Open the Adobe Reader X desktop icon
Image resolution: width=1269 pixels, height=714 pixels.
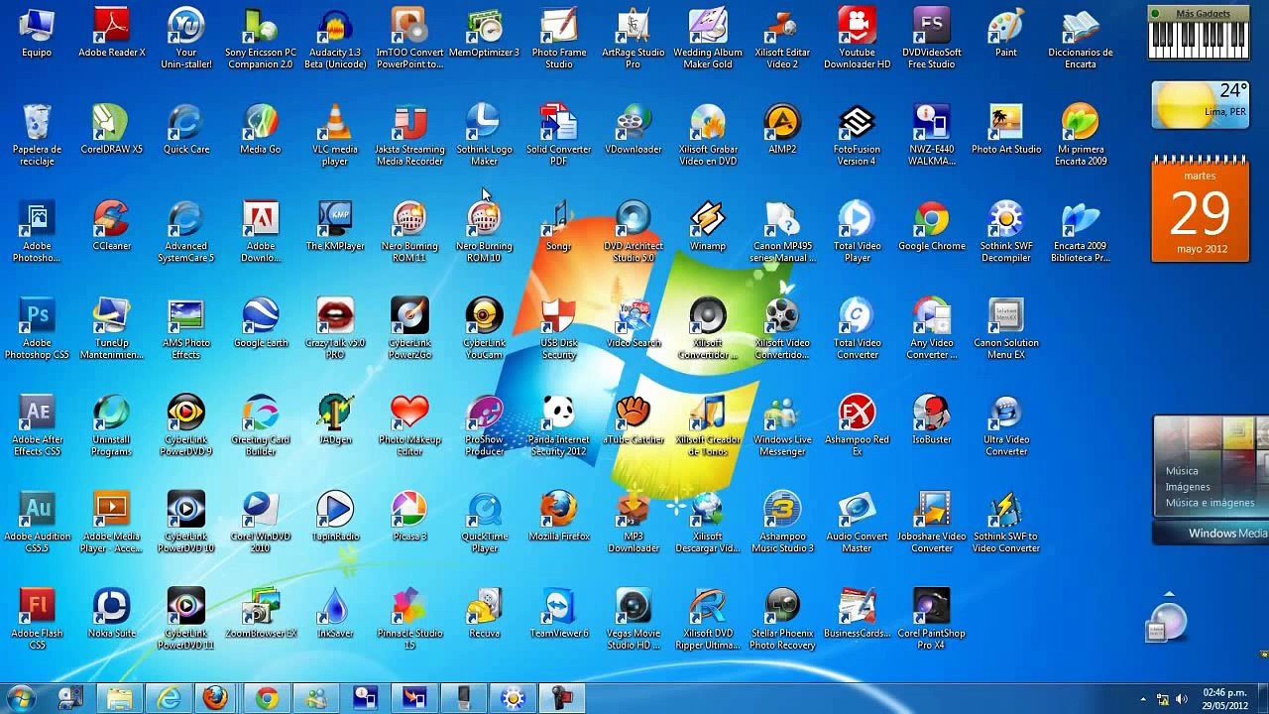point(112,32)
